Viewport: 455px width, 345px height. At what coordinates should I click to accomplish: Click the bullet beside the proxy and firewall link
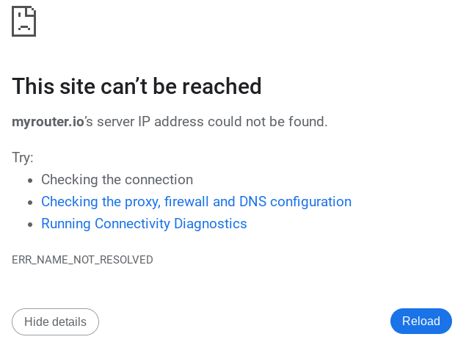tap(29, 202)
